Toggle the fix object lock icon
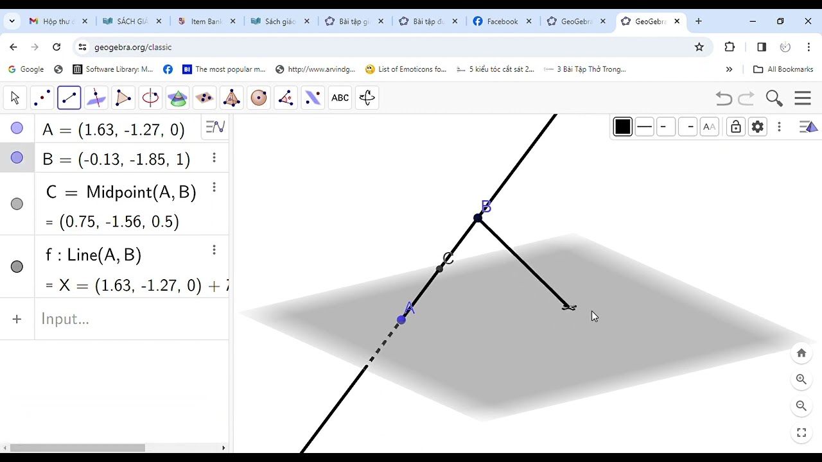Image resolution: width=822 pixels, height=462 pixels. point(735,126)
